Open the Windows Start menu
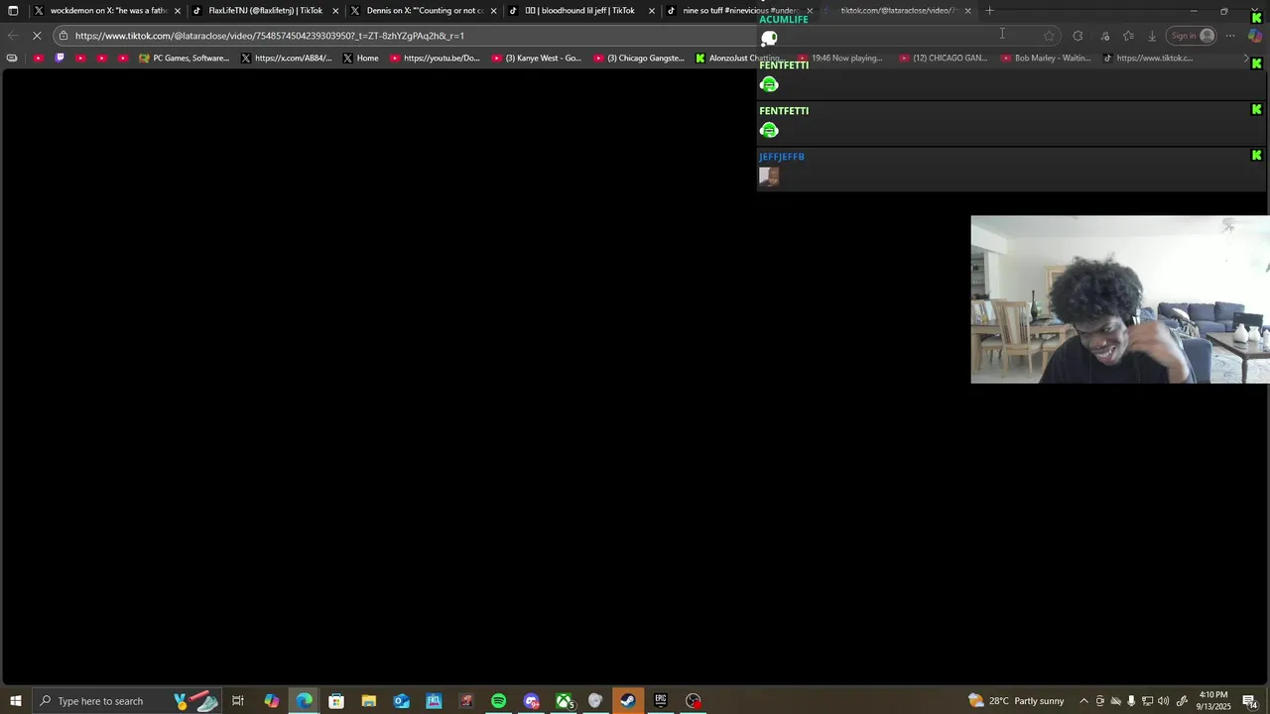This screenshot has height=714, width=1270. [15, 701]
